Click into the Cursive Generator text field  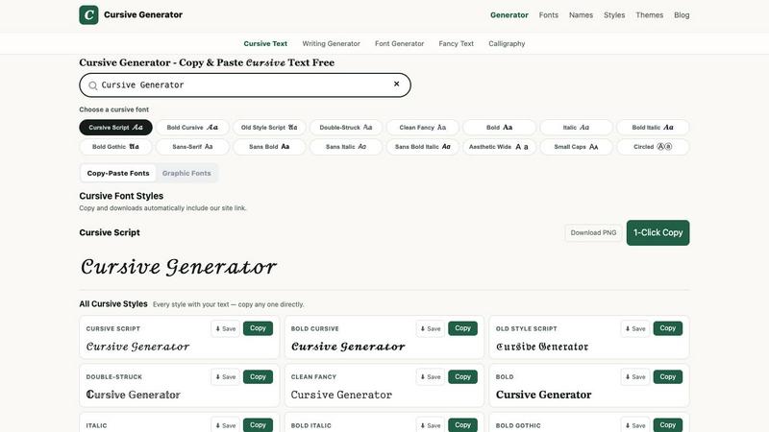pyautogui.click(x=245, y=85)
